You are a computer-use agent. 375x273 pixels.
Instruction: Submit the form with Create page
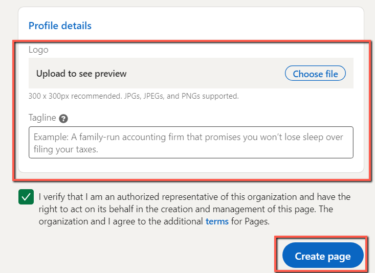323,256
